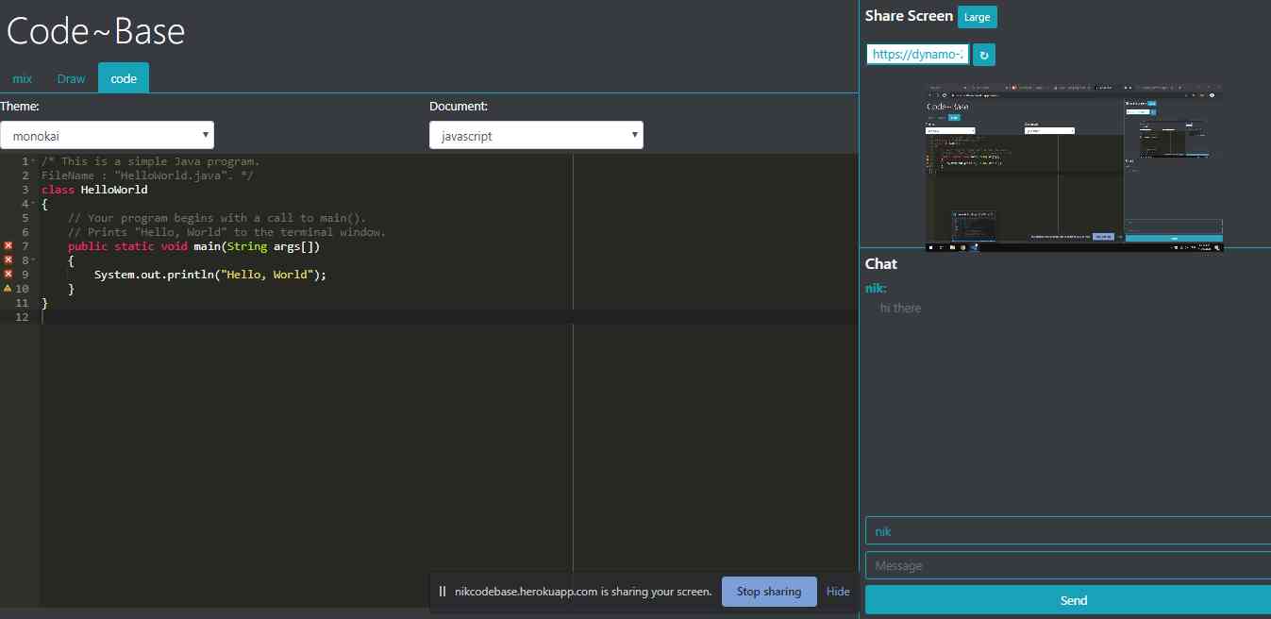Click the pause icon in sharing notification bar
Screen dimensions: 1271x619
click(x=443, y=592)
